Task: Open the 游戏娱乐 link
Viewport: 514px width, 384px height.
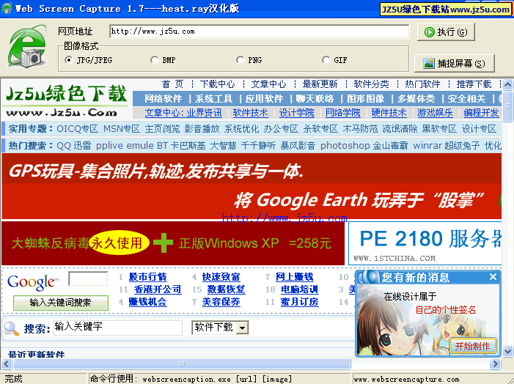Action: point(435,113)
